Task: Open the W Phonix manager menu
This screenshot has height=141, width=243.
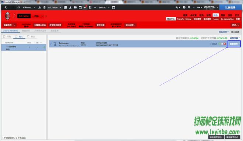Action: click(29, 7)
